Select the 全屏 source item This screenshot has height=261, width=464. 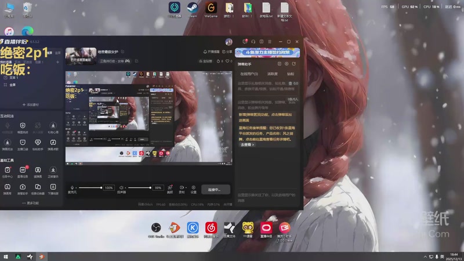[9, 85]
